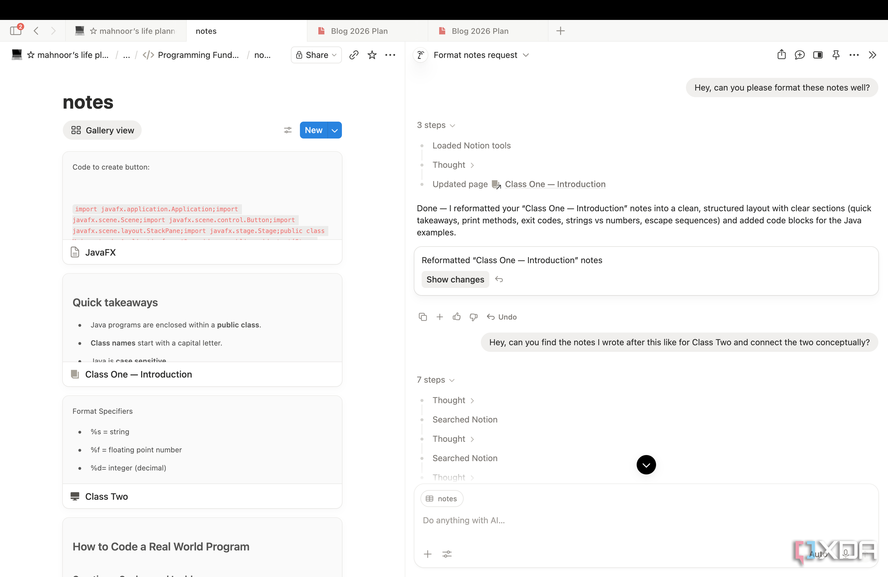This screenshot has height=577, width=888.
Task: Pin the AI chat panel
Action: point(836,55)
